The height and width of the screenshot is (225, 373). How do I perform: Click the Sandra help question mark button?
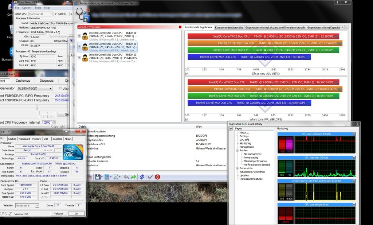coord(337,2)
